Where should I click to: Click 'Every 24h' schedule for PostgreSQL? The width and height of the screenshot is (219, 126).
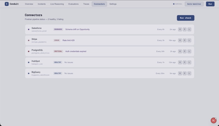tap(160, 52)
